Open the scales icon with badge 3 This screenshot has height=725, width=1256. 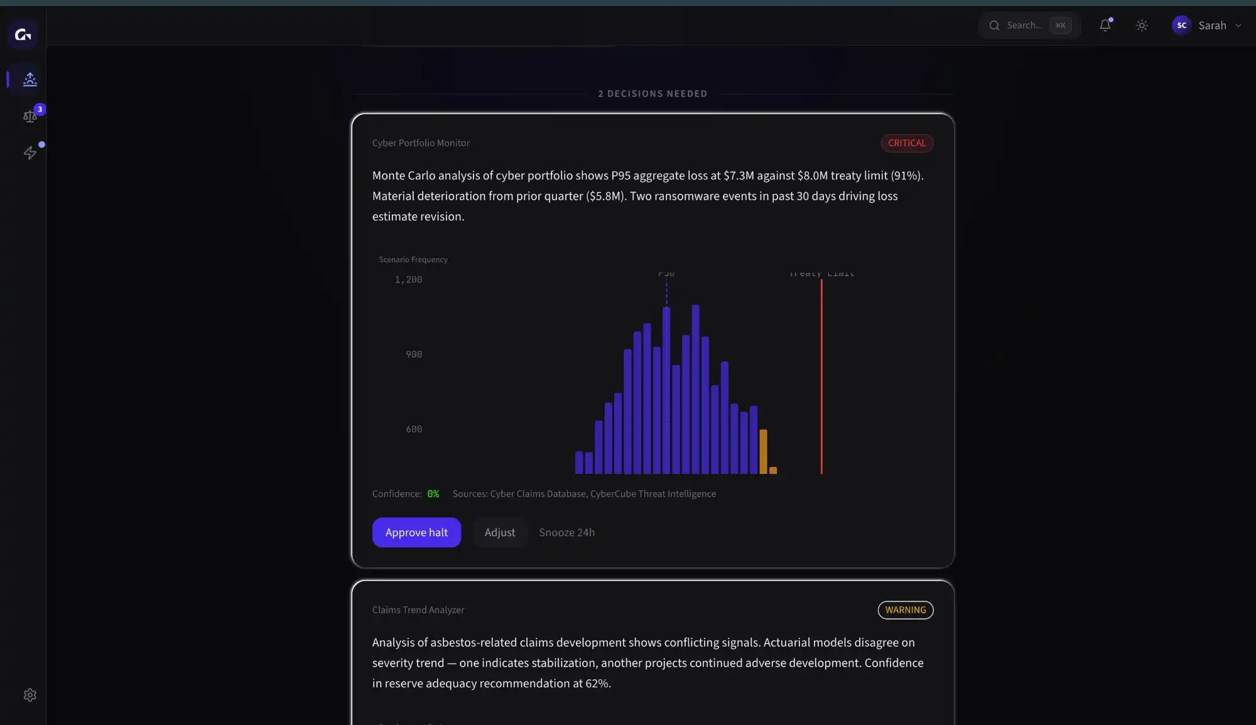30,116
